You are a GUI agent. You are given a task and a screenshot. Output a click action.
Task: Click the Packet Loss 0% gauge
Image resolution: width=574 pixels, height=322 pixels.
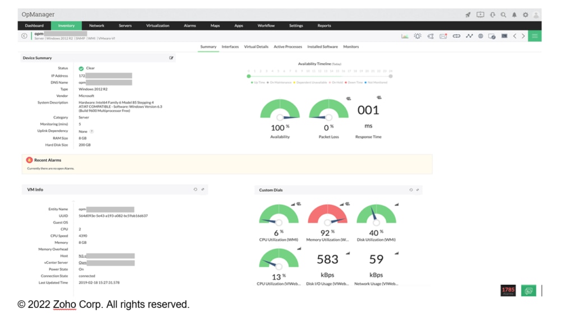click(328, 110)
